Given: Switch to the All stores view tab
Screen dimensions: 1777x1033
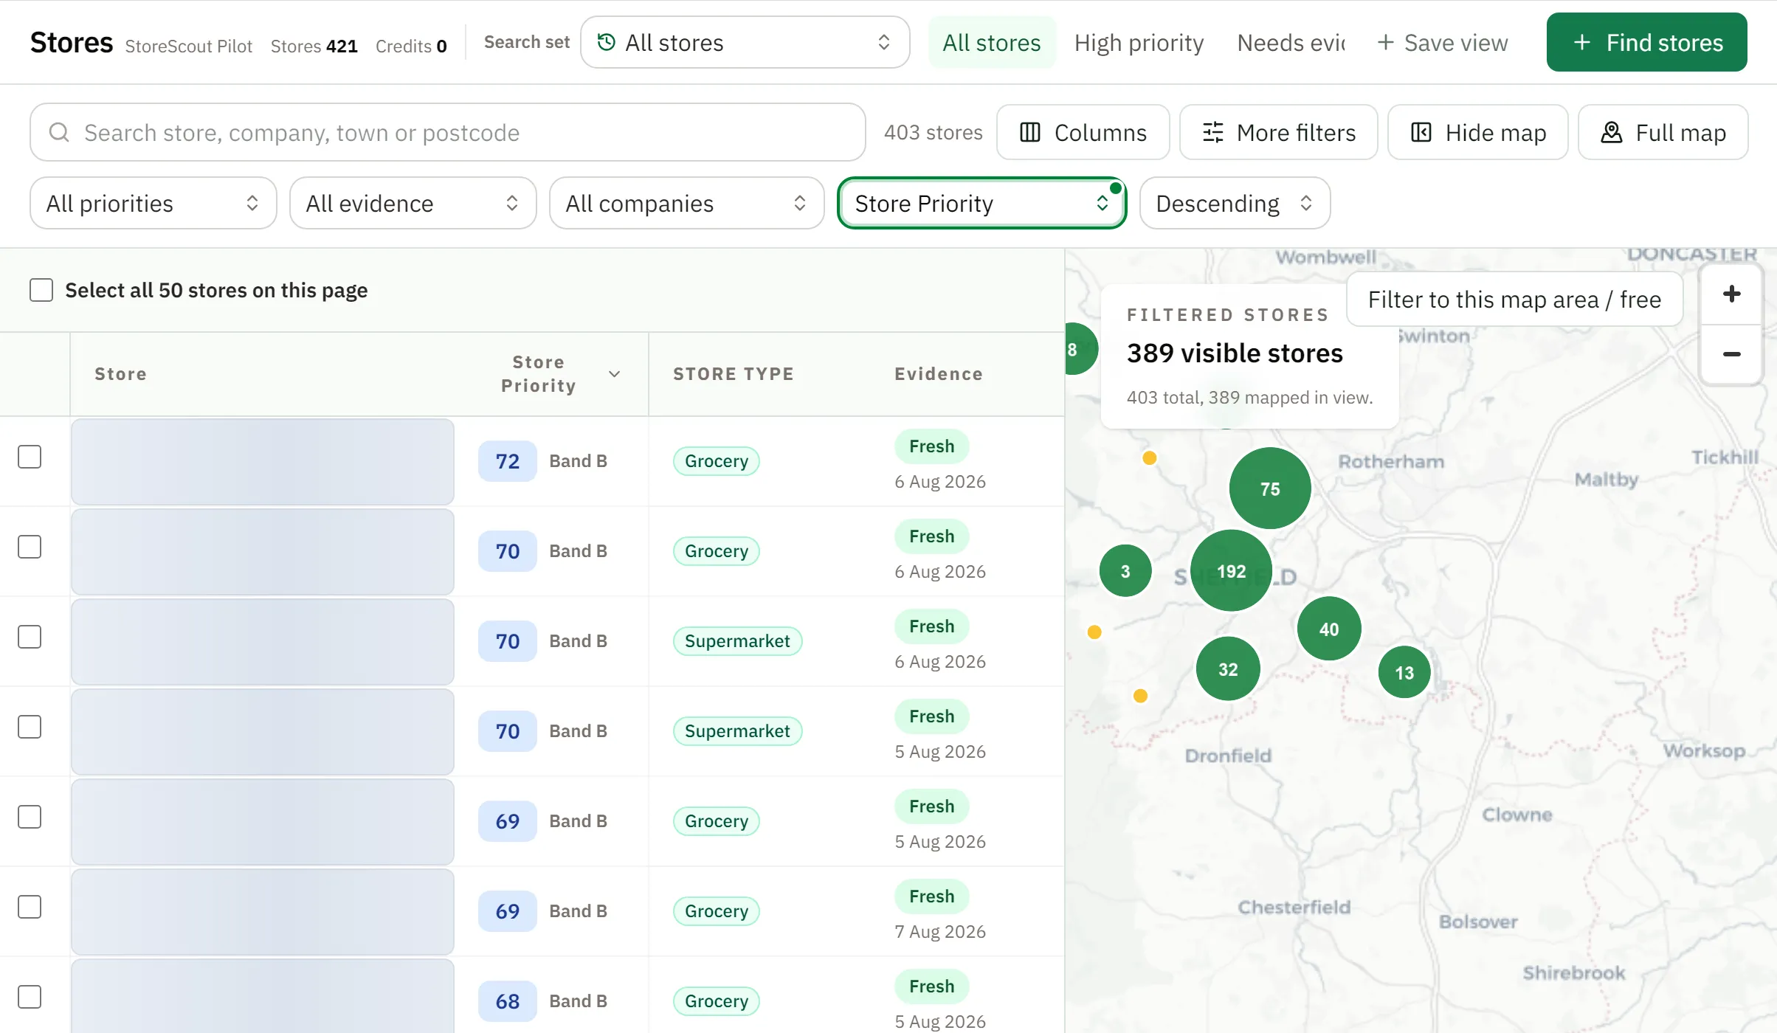Looking at the screenshot, I should click(x=991, y=42).
